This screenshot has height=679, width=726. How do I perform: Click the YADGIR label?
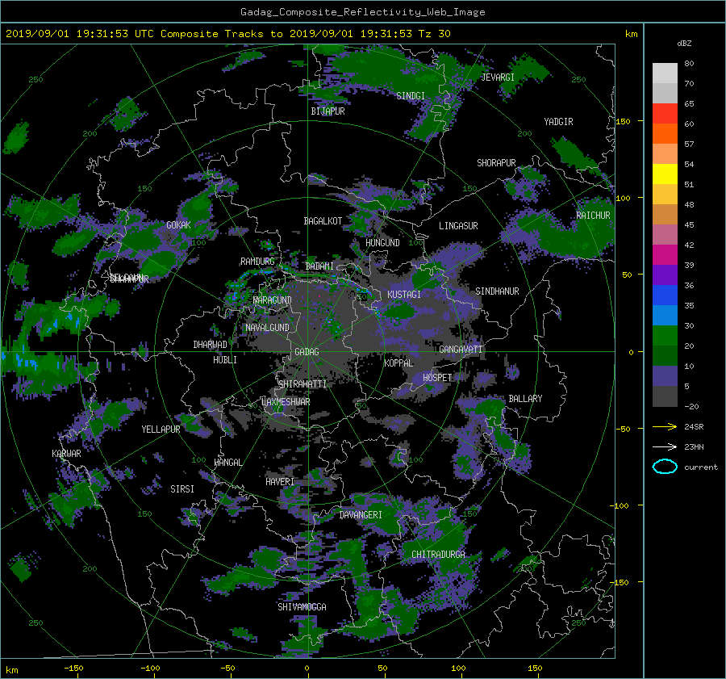(558, 122)
